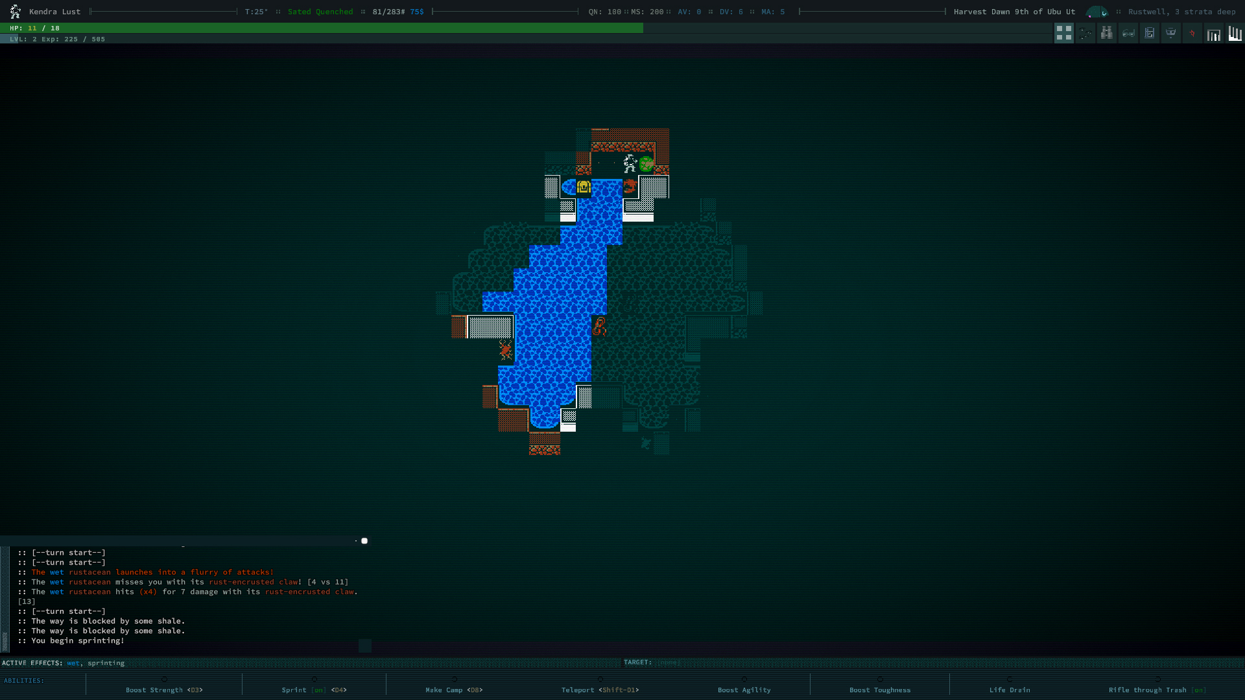Toggle the Sprint ability off
Viewport: 1245px width, 700px height.
point(314,690)
